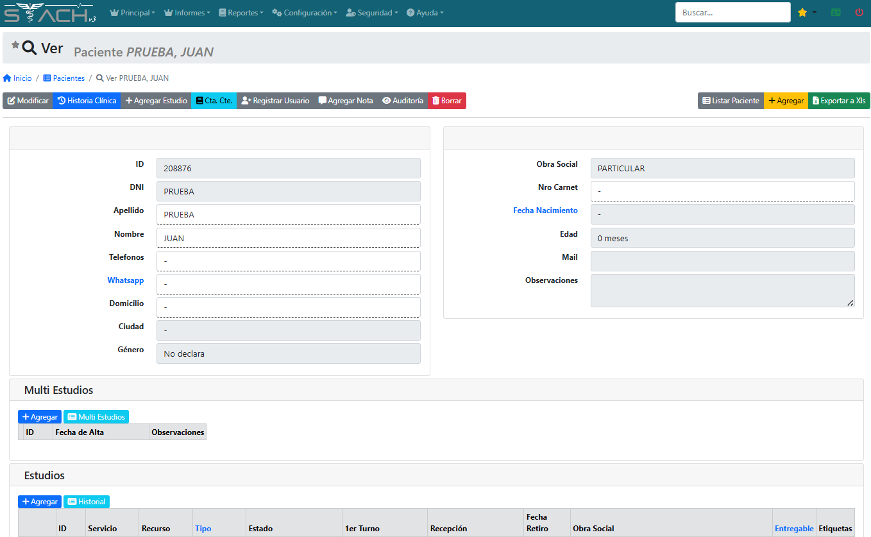Click Agregar Nota button
Screen dimensions: 871x537
346,101
